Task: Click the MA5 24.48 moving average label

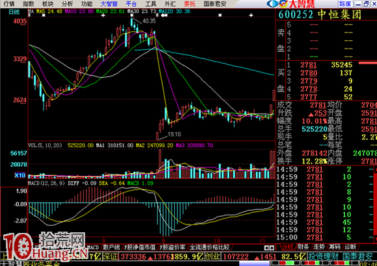Action: point(49,11)
